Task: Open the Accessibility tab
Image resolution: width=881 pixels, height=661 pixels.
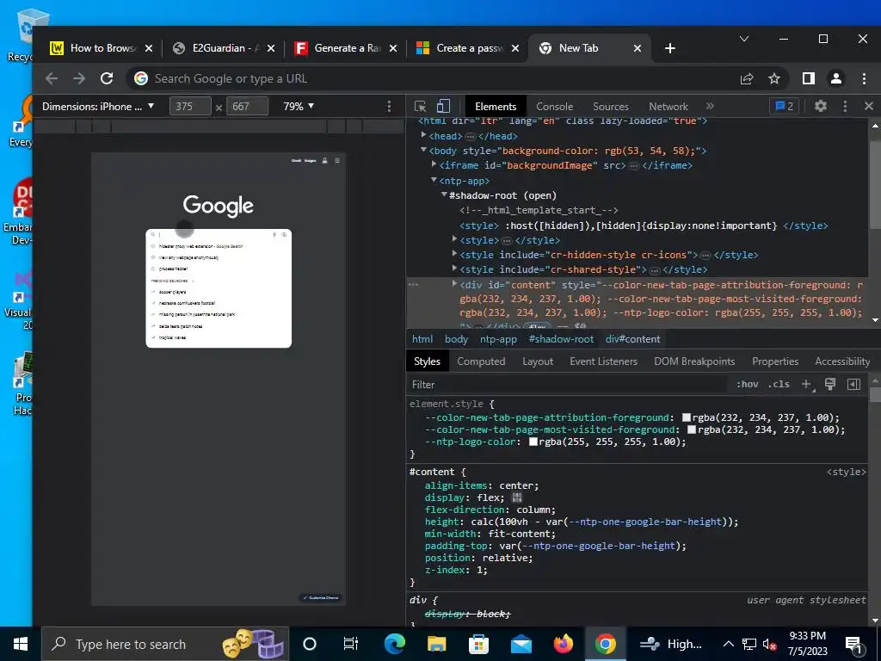Action: (x=842, y=361)
